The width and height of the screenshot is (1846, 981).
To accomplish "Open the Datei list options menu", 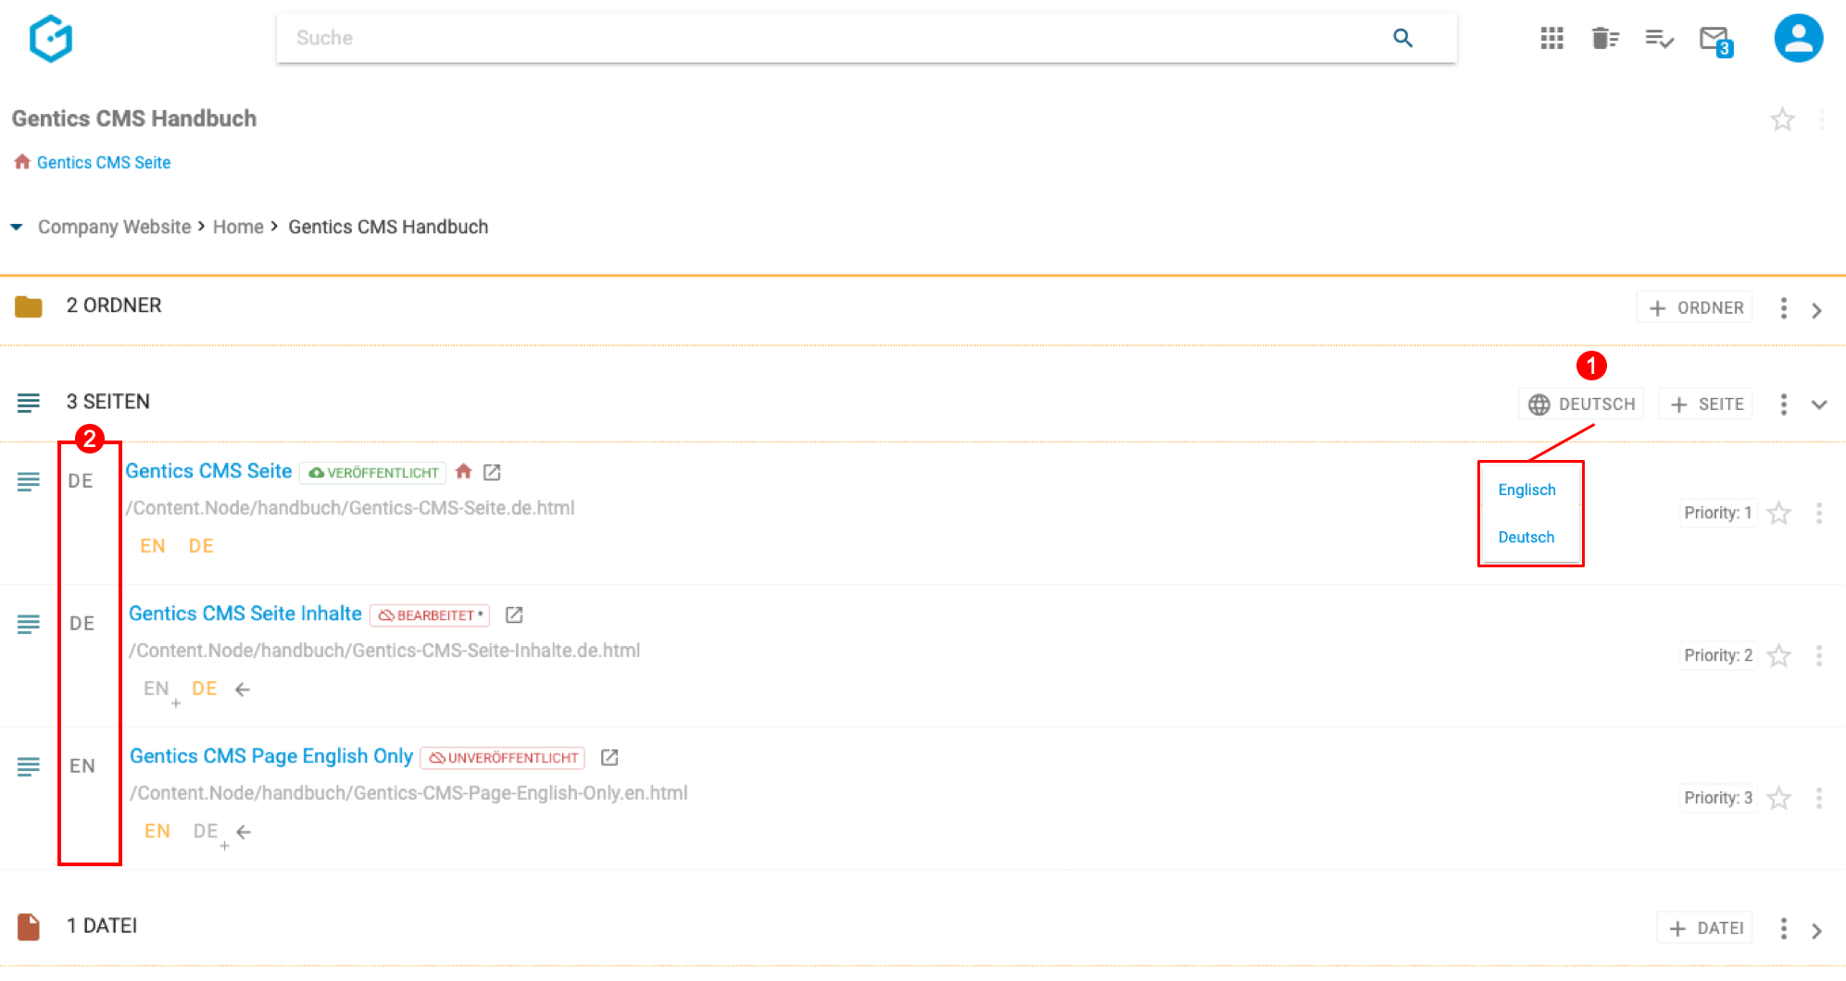I will pos(1783,928).
